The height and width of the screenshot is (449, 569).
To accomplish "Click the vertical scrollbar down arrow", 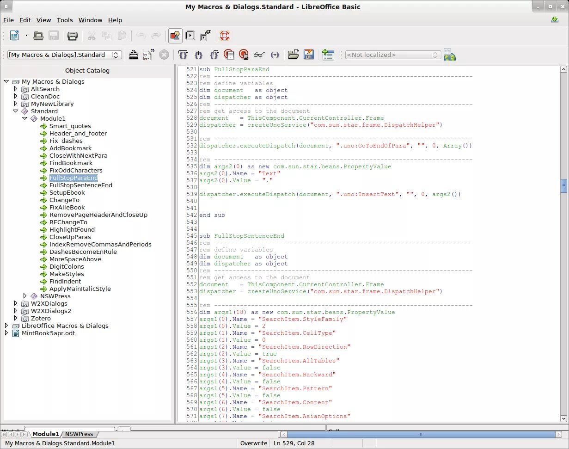I will point(563,418).
